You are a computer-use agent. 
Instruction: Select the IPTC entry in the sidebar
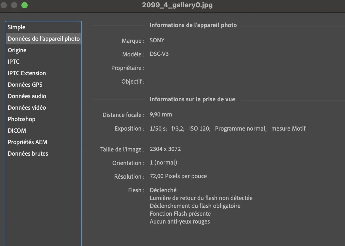(x=14, y=62)
